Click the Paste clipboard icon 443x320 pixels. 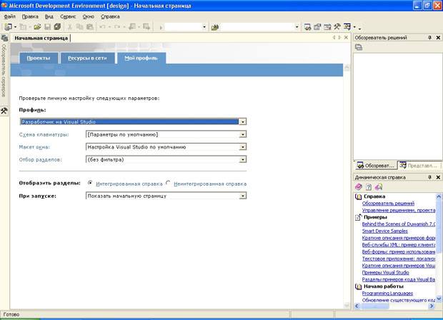coord(90,27)
